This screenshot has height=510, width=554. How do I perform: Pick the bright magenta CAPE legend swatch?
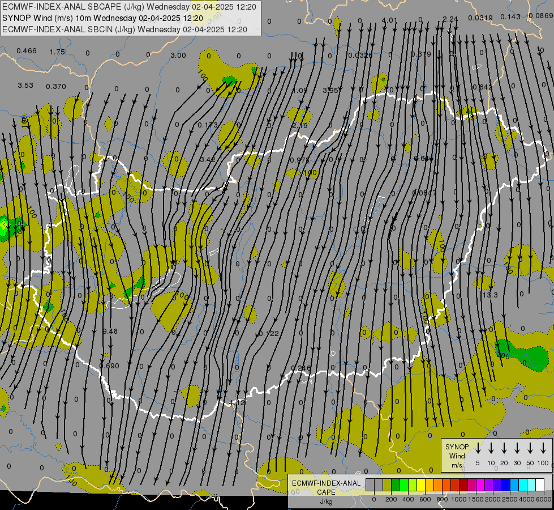[480, 485]
